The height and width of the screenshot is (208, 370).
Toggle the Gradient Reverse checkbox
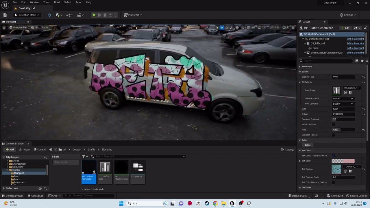click(x=333, y=135)
